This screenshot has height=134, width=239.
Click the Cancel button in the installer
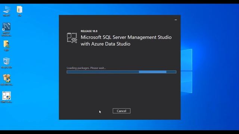click(x=121, y=111)
